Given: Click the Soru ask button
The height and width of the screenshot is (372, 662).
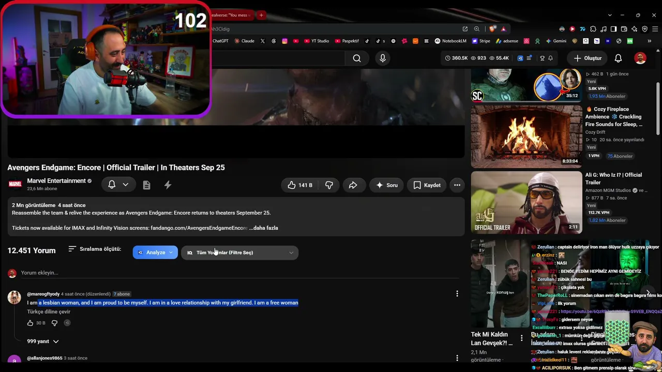Looking at the screenshot, I should click(x=386, y=185).
